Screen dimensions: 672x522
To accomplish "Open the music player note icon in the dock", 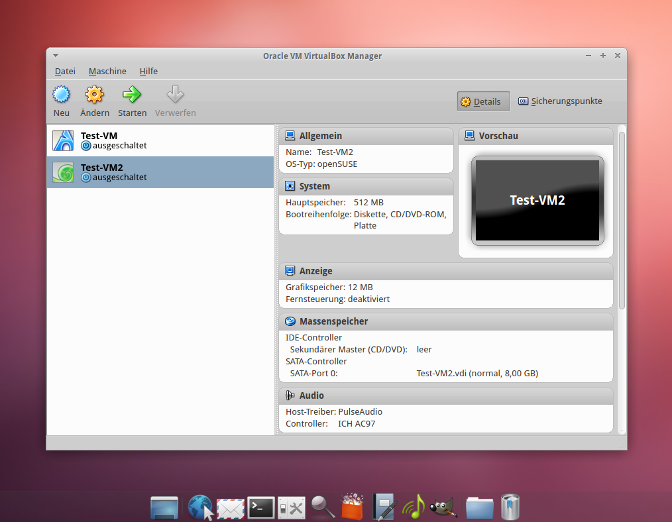I will click(414, 507).
